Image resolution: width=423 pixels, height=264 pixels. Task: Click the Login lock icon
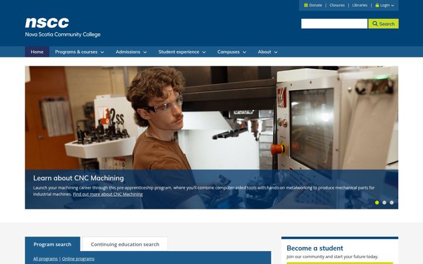click(x=377, y=5)
